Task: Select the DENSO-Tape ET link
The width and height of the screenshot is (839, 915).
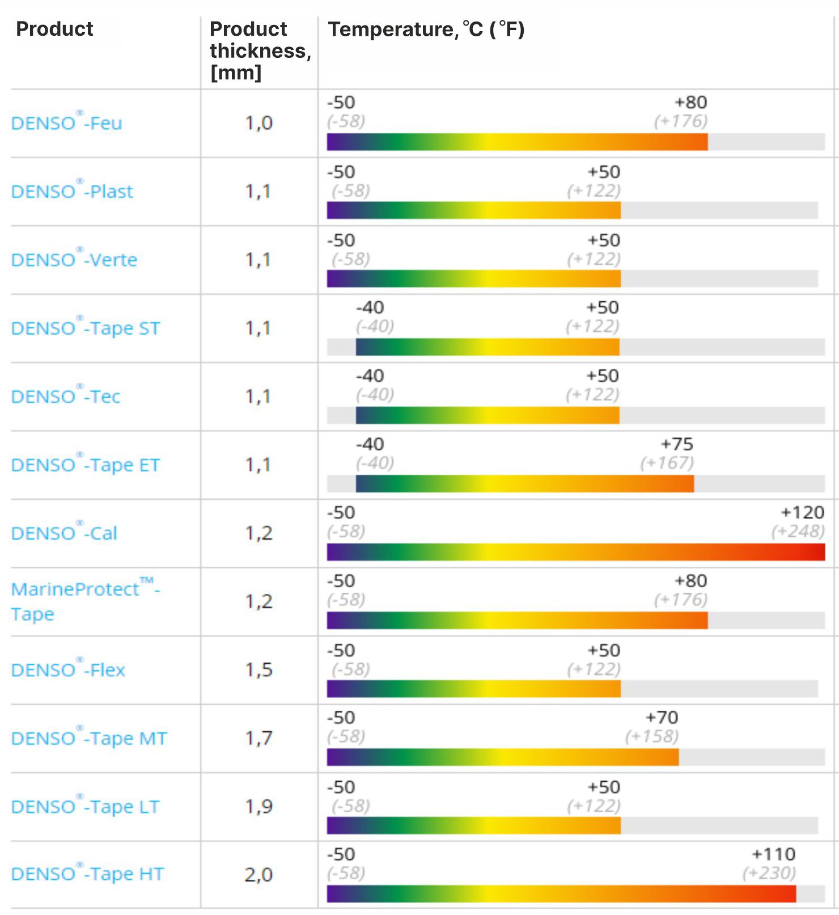Action: pyautogui.click(x=86, y=465)
